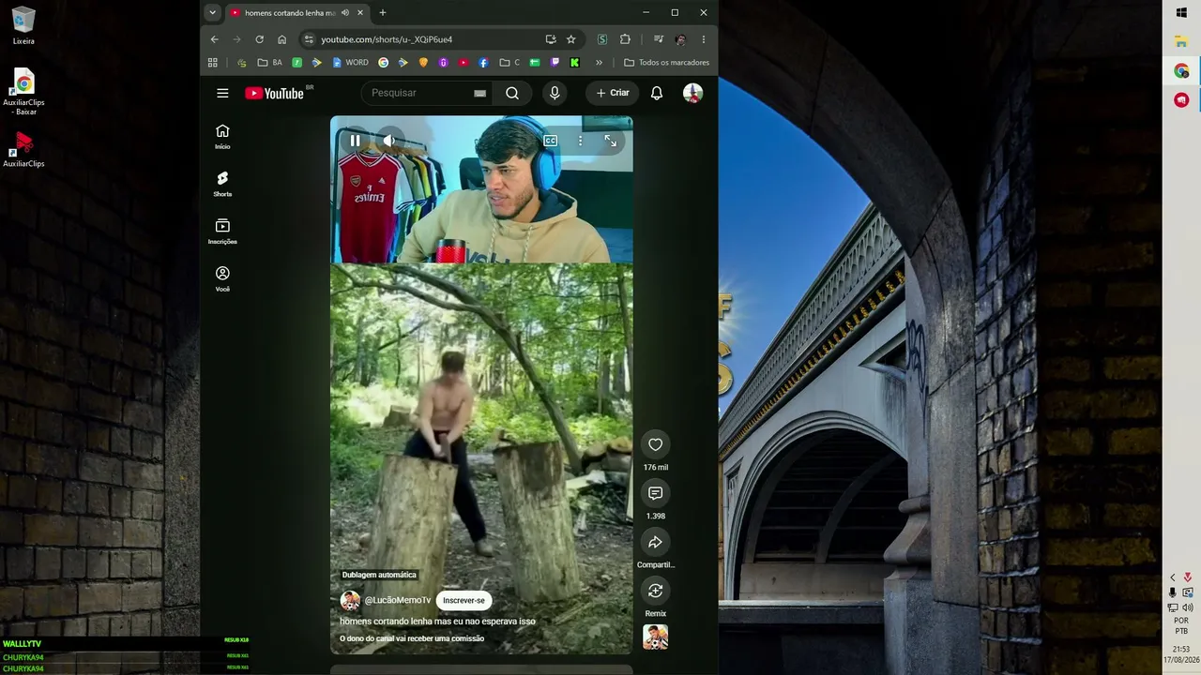Open the Chrome three-dot menu
The image size is (1201, 675).
[704, 39]
